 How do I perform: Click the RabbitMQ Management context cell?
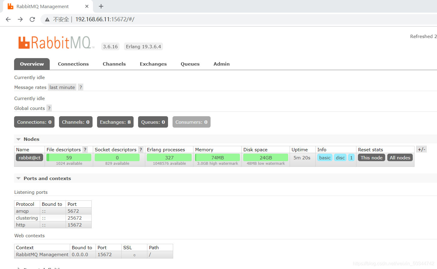click(42, 255)
